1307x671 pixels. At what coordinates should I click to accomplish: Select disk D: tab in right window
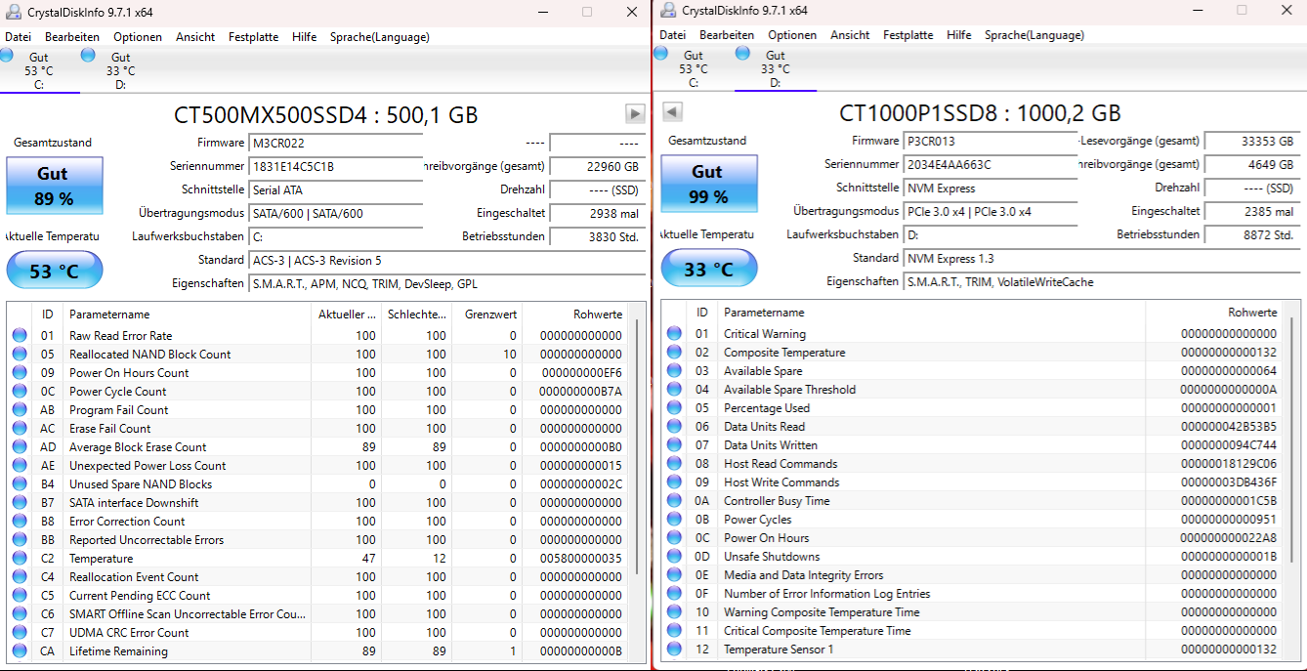tap(776, 68)
